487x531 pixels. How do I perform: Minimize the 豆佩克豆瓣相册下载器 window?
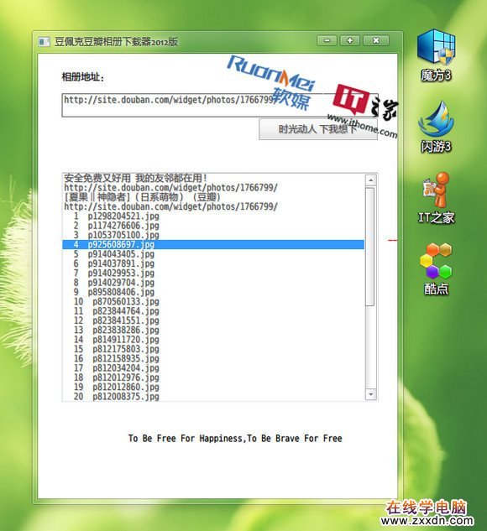327,40
